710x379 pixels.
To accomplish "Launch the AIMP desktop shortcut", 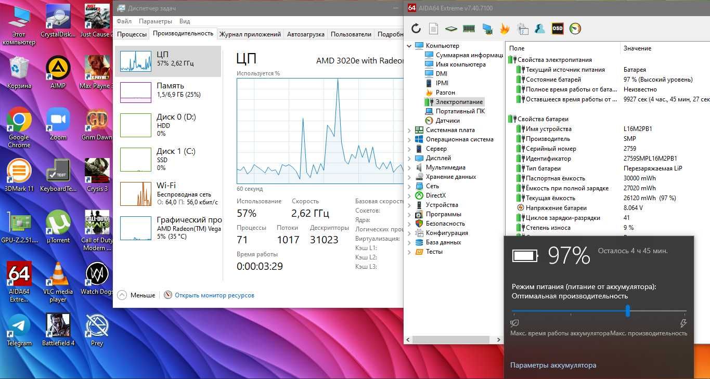I will point(58,73).
